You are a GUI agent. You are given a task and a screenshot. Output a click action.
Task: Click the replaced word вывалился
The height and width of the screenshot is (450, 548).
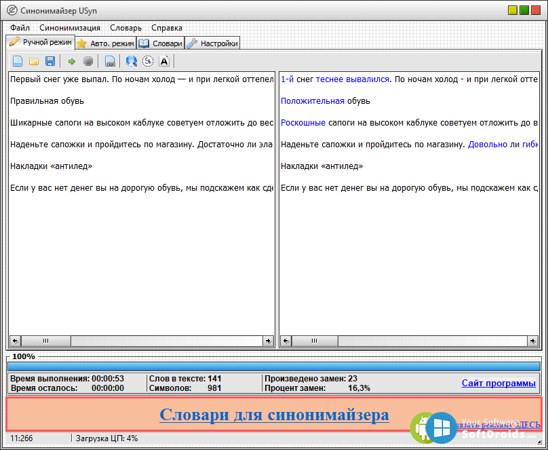coord(368,79)
